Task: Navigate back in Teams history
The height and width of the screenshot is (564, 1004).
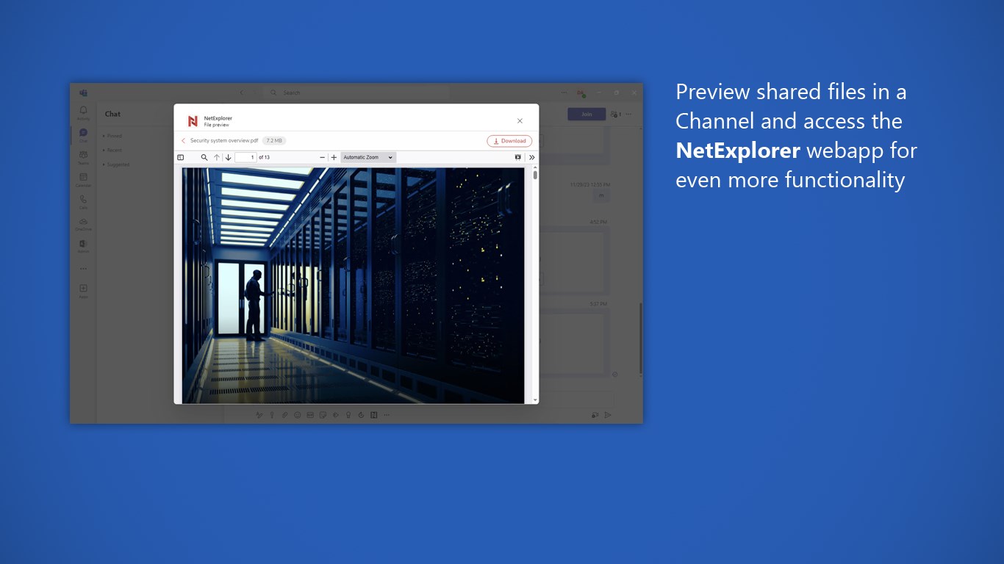Action: (x=241, y=93)
